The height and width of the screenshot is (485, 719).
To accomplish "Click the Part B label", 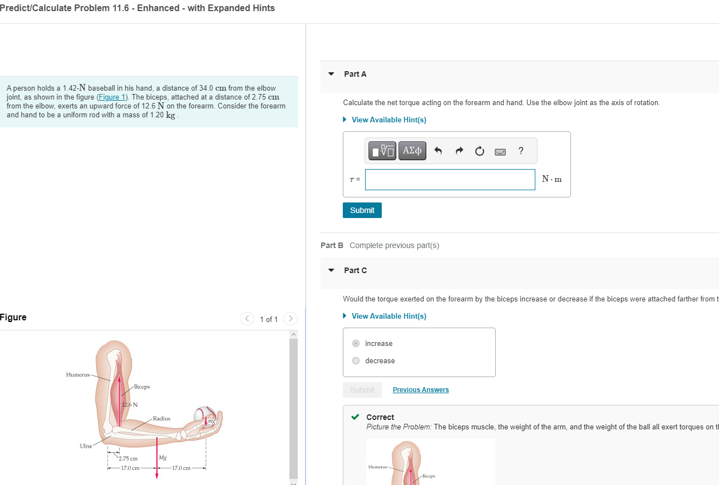I will (332, 245).
